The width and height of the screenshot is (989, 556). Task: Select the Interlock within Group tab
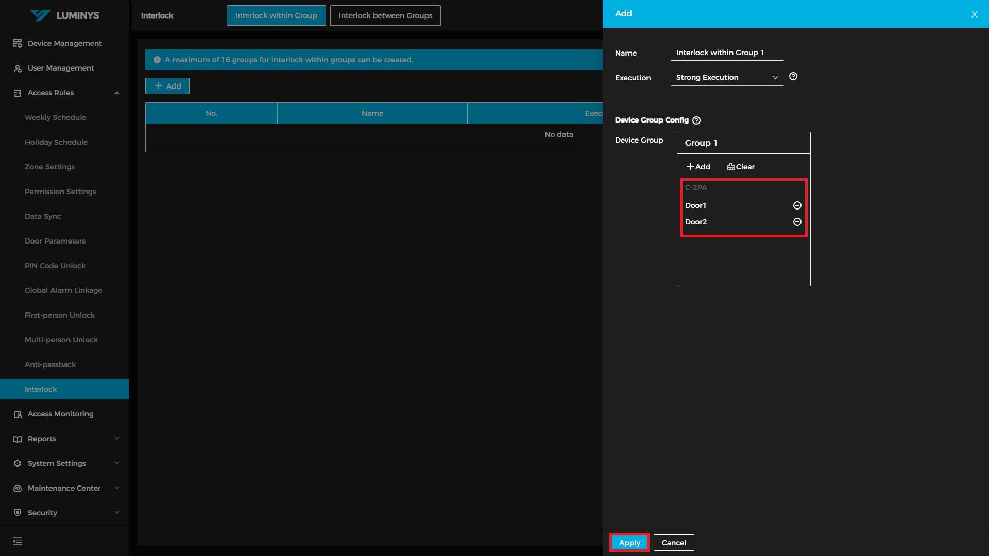tap(276, 15)
